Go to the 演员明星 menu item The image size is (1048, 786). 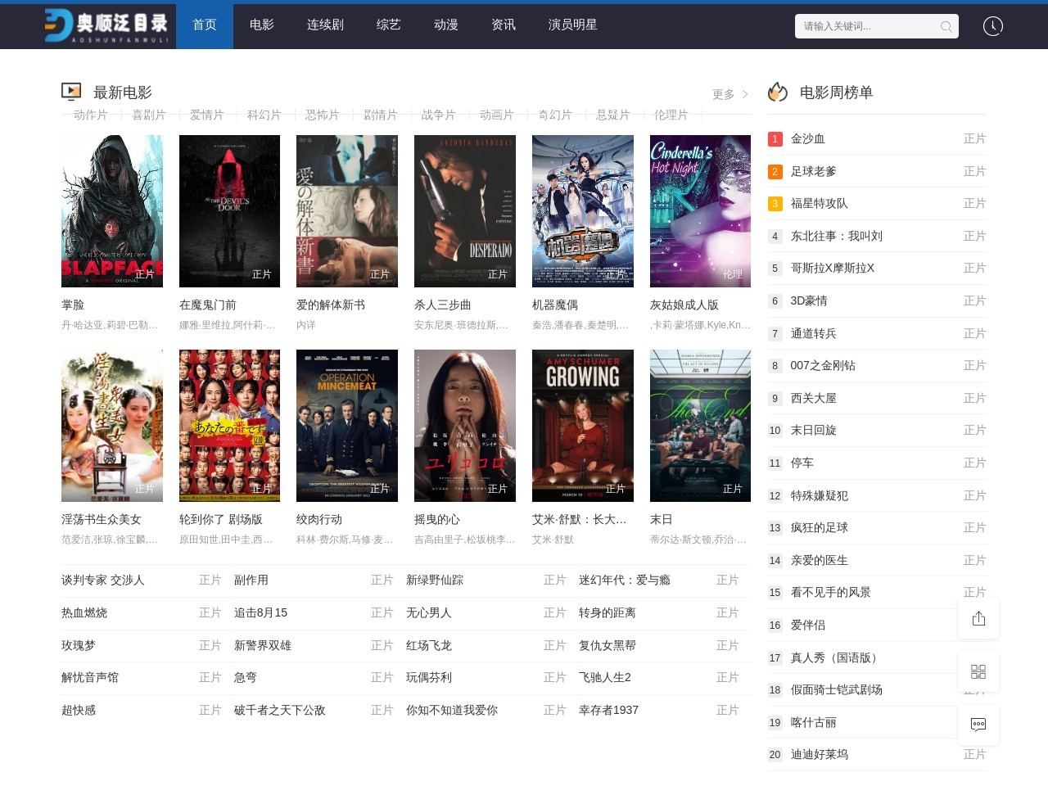(x=572, y=25)
